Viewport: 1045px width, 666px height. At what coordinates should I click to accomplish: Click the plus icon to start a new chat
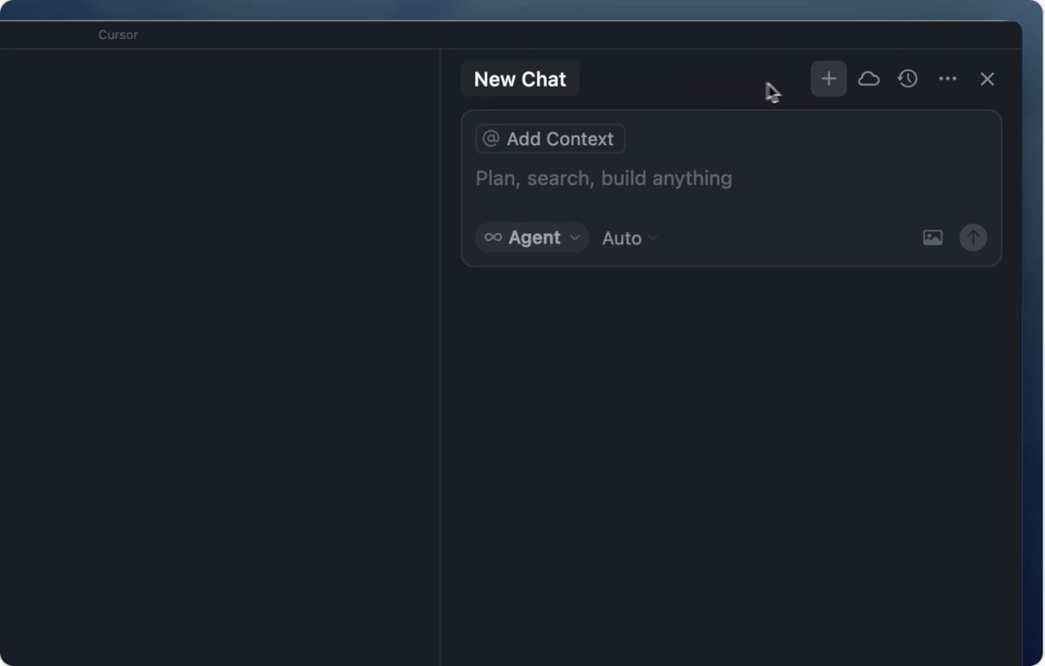[x=829, y=79]
